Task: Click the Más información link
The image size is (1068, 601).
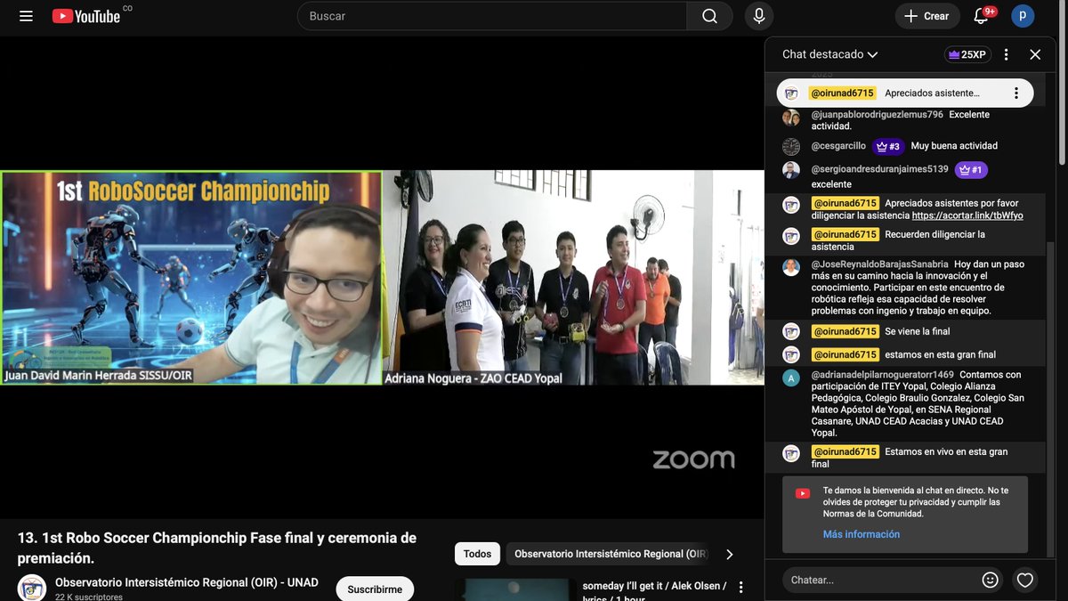Action: click(x=861, y=534)
